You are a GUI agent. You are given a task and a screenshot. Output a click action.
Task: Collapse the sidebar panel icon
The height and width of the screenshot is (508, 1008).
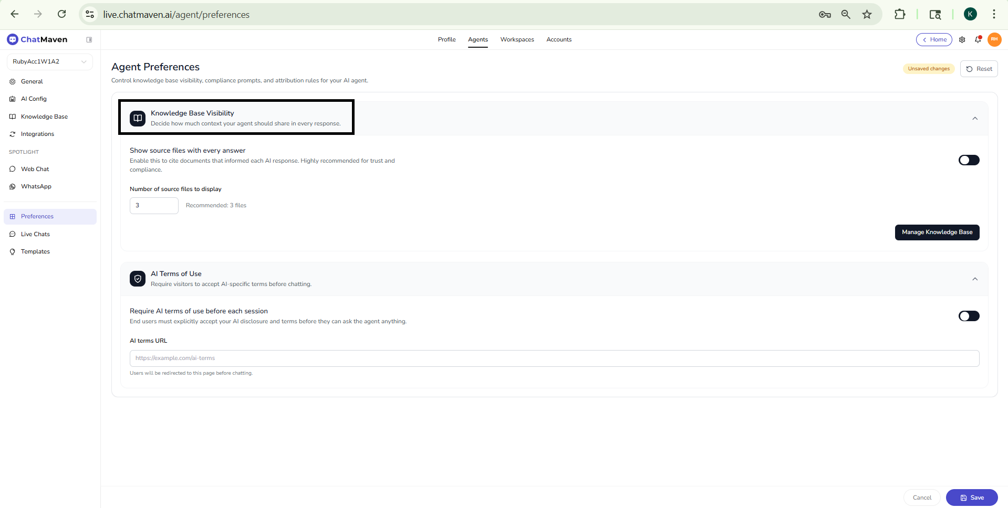[89, 40]
